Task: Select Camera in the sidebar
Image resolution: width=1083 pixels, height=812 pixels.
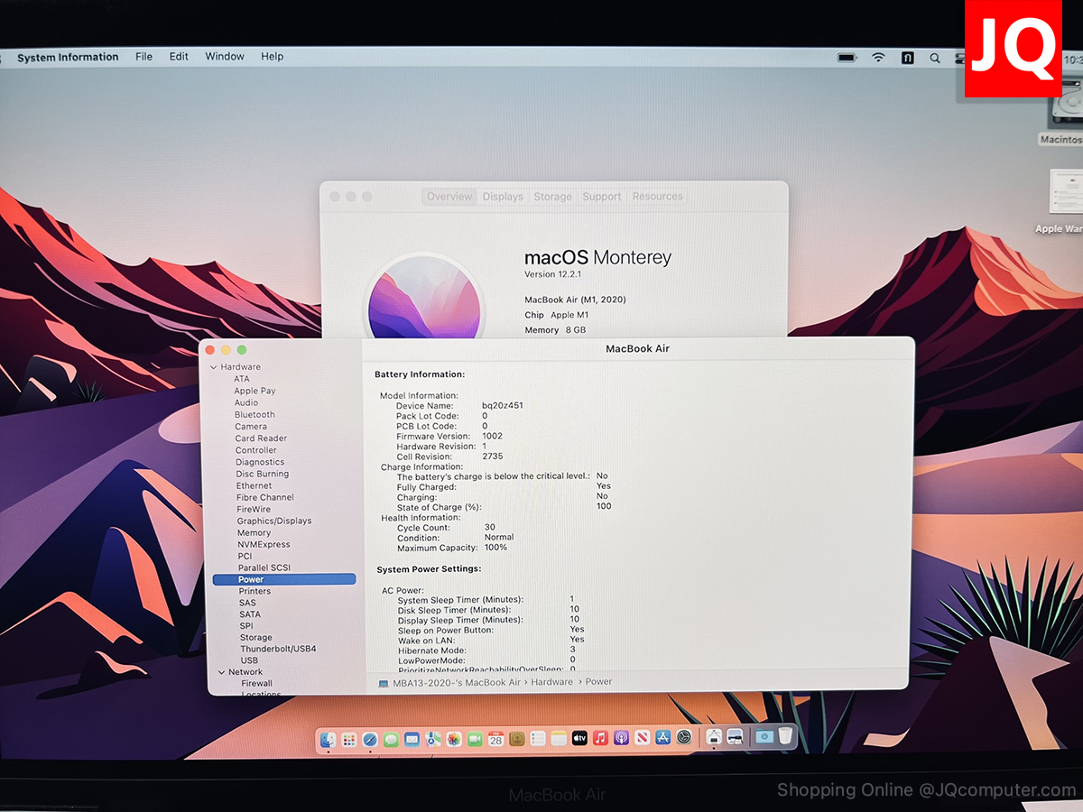Action: 251,426
